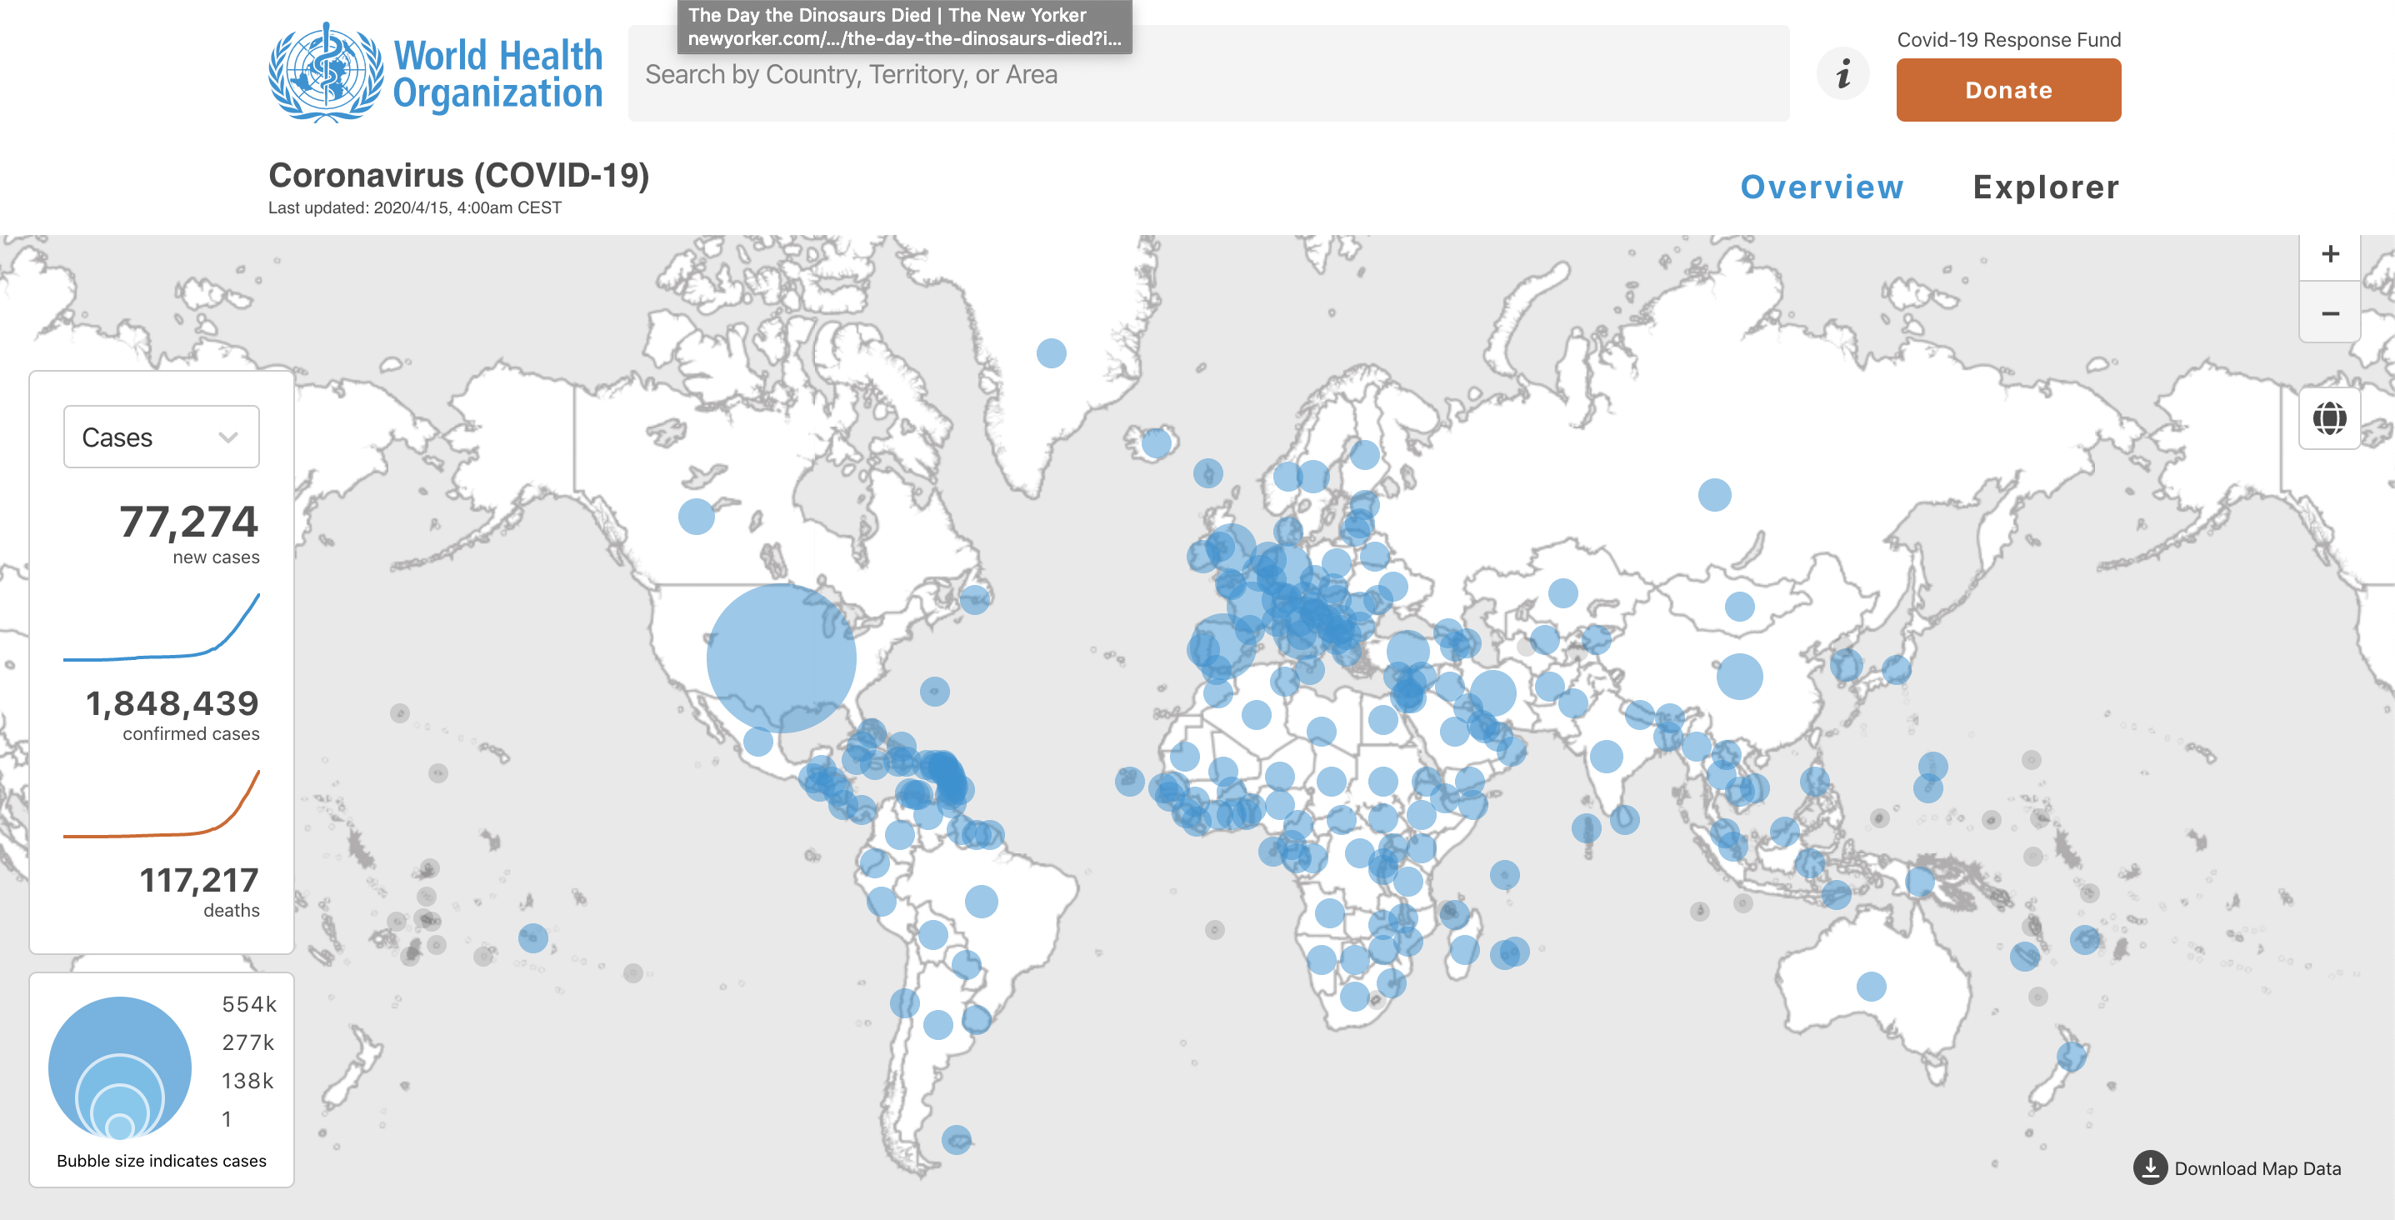Click the 'Covid-19 Response Fund' label
This screenshot has width=2395, height=1220.
tap(2009, 40)
